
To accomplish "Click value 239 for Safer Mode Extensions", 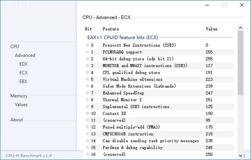I will [209, 86].
